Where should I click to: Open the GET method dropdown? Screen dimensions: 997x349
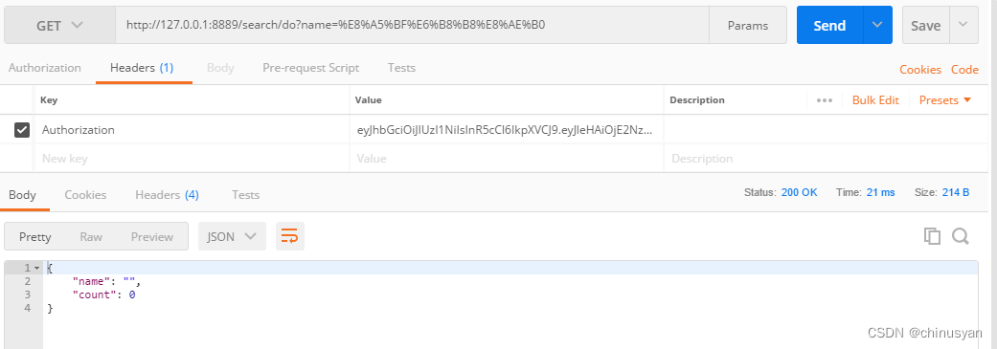[x=59, y=26]
